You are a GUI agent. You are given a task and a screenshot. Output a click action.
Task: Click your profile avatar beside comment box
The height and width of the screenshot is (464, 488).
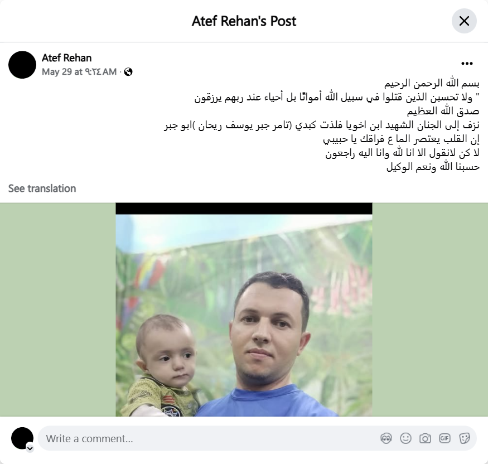(22, 438)
